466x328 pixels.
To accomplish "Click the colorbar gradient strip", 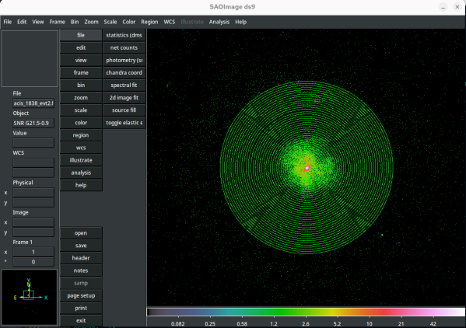I will coord(306,312).
